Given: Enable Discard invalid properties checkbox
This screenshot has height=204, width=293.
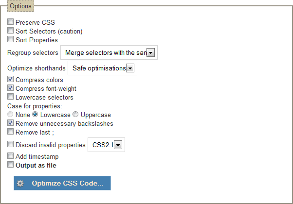Looking at the screenshot, I should pos(11,144).
